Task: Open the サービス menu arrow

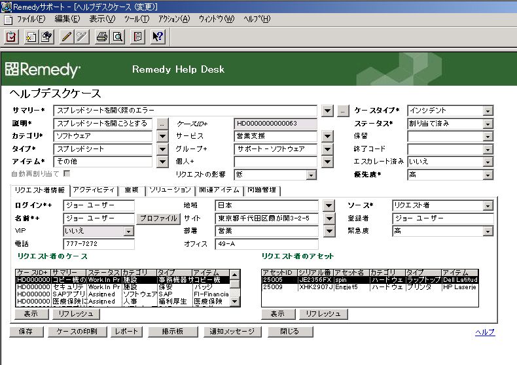Action: point(327,136)
